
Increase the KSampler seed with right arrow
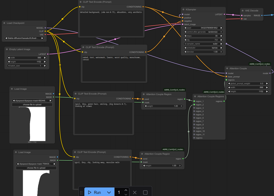pos(222,28)
